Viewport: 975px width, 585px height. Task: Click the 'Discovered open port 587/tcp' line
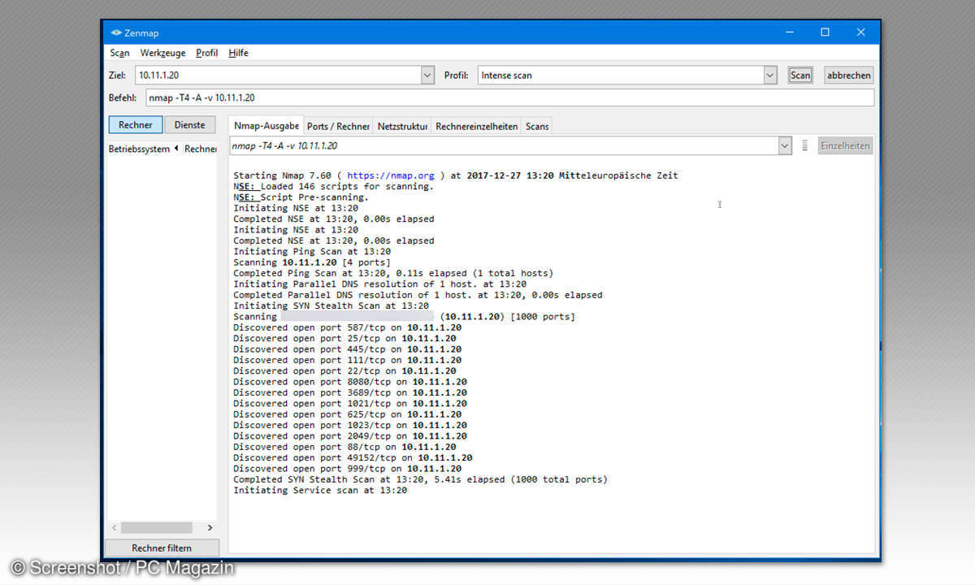[x=347, y=327]
